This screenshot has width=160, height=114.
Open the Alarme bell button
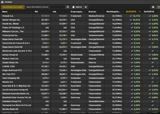tap(77, 7)
